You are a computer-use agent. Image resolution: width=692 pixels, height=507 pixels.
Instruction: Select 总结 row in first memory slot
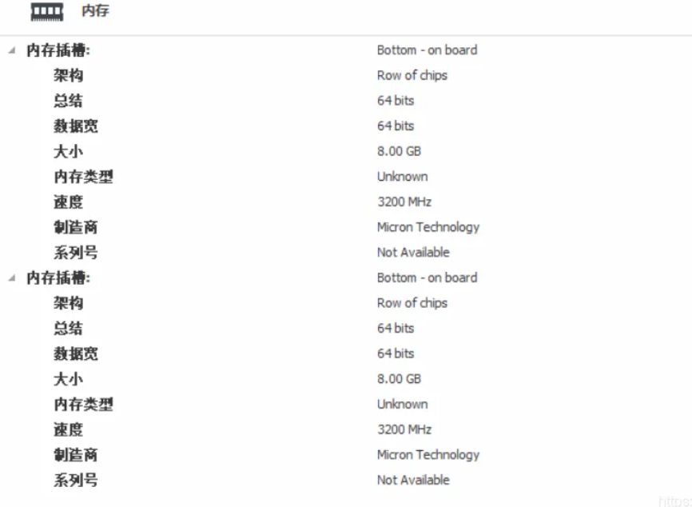68,102
